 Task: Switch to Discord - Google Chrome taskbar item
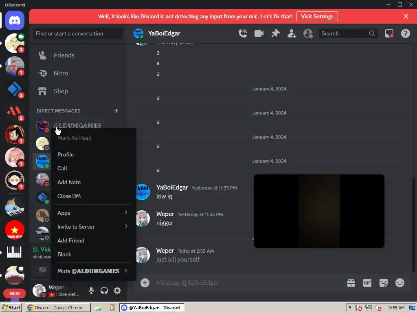click(x=58, y=308)
